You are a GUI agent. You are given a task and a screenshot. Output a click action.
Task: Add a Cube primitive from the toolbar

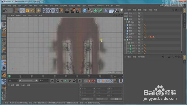(x=85, y=11)
